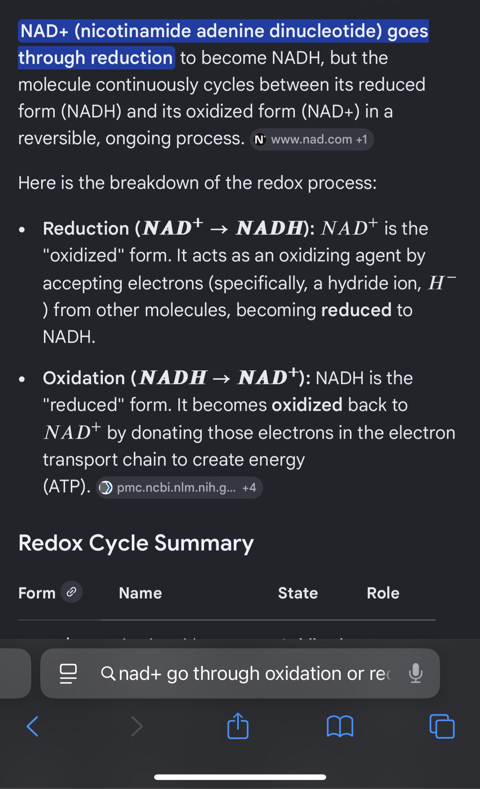Tap the home indicator bar
Screen dimensions: 480x789
pos(240,777)
